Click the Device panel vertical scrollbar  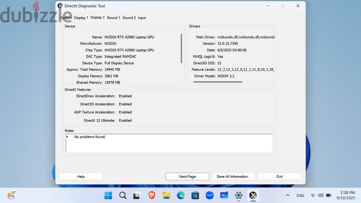point(181,49)
